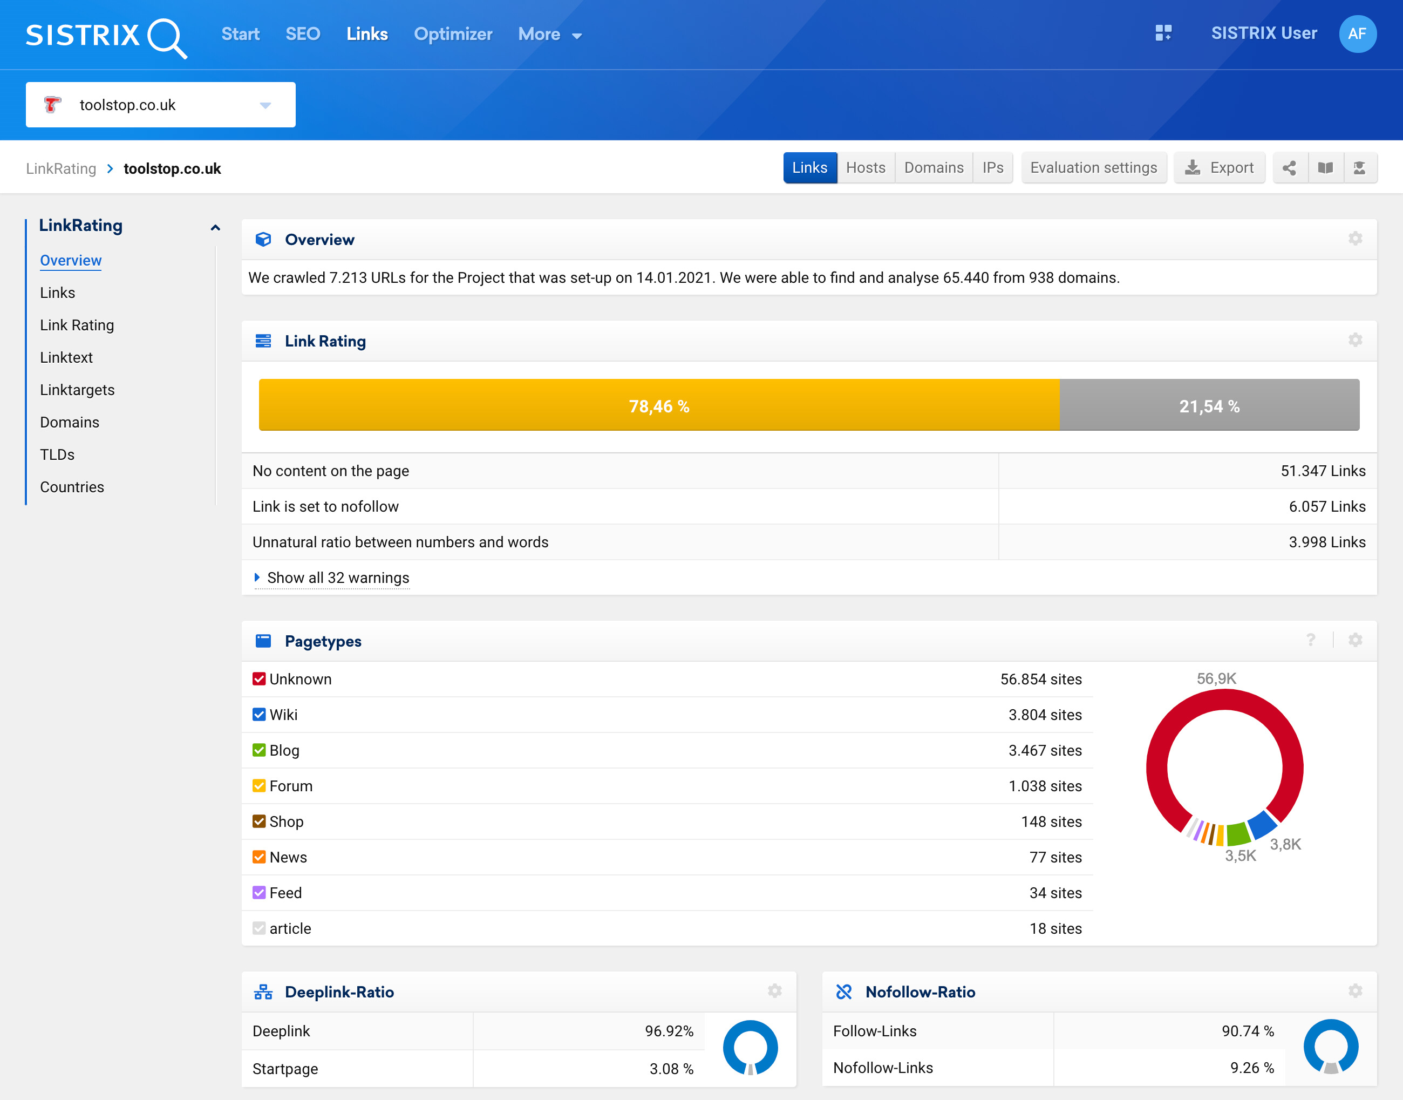
Task: Click the Nofollow-Ratio broken link icon
Action: tap(843, 992)
